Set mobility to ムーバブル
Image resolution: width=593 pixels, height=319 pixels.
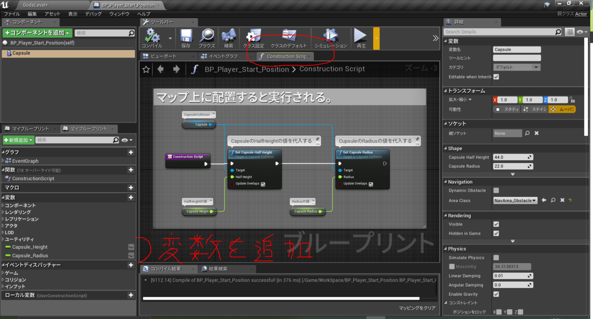(562, 109)
